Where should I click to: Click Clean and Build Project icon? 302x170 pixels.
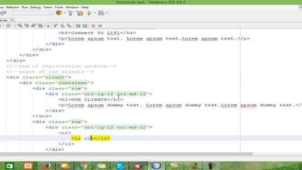pyautogui.click(x=80, y=13)
